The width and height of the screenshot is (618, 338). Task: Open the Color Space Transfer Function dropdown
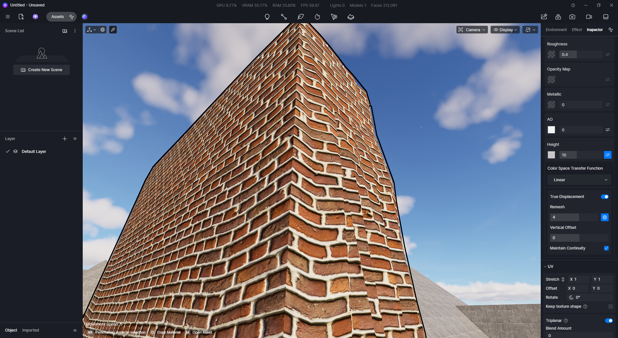579,180
